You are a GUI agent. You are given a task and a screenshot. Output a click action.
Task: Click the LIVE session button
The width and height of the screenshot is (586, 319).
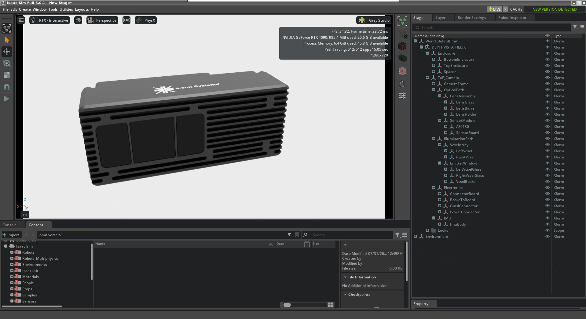(495, 9)
